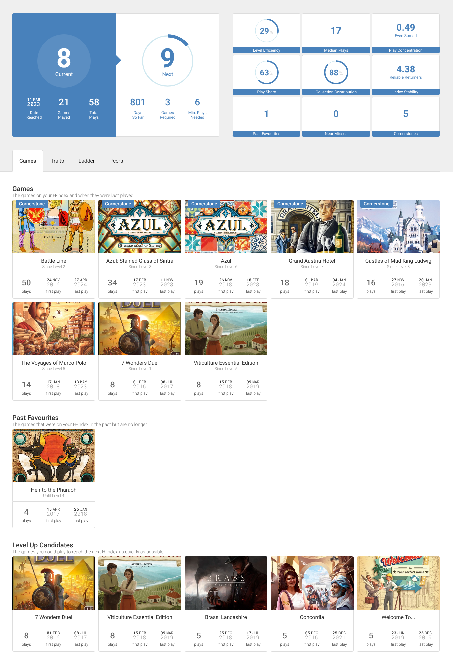Viewport: 453px width, 665px height.
Task: Switch to the Games tab
Action: coord(28,161)
